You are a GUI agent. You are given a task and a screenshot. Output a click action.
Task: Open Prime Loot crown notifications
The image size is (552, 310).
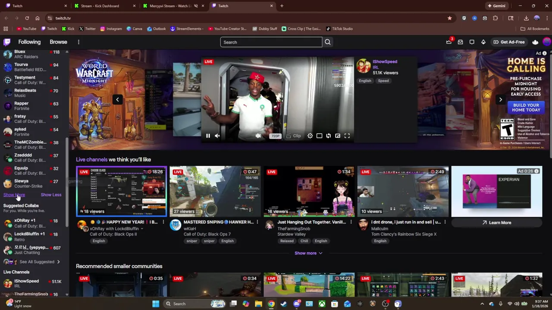pyautogui.click(x=449, y=42)
